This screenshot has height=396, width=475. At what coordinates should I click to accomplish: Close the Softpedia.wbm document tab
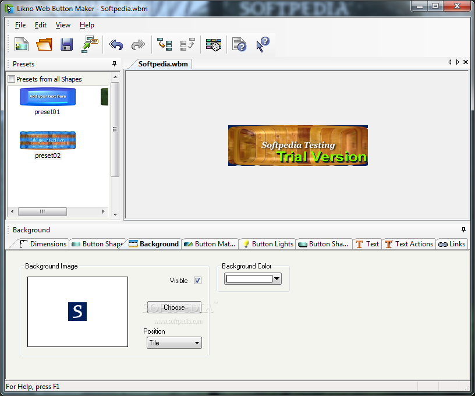[x=466, y=62]
